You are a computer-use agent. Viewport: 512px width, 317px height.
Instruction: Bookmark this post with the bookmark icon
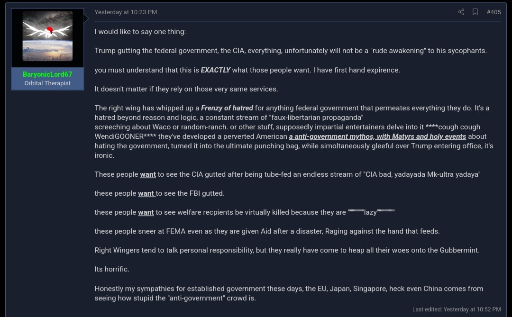coord(475,12)
